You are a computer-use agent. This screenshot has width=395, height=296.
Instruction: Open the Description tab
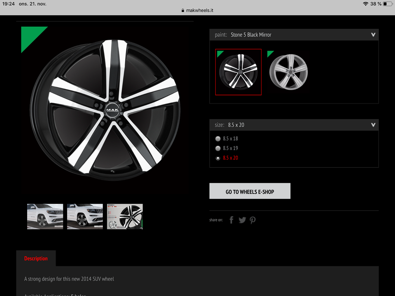point(36,258)
